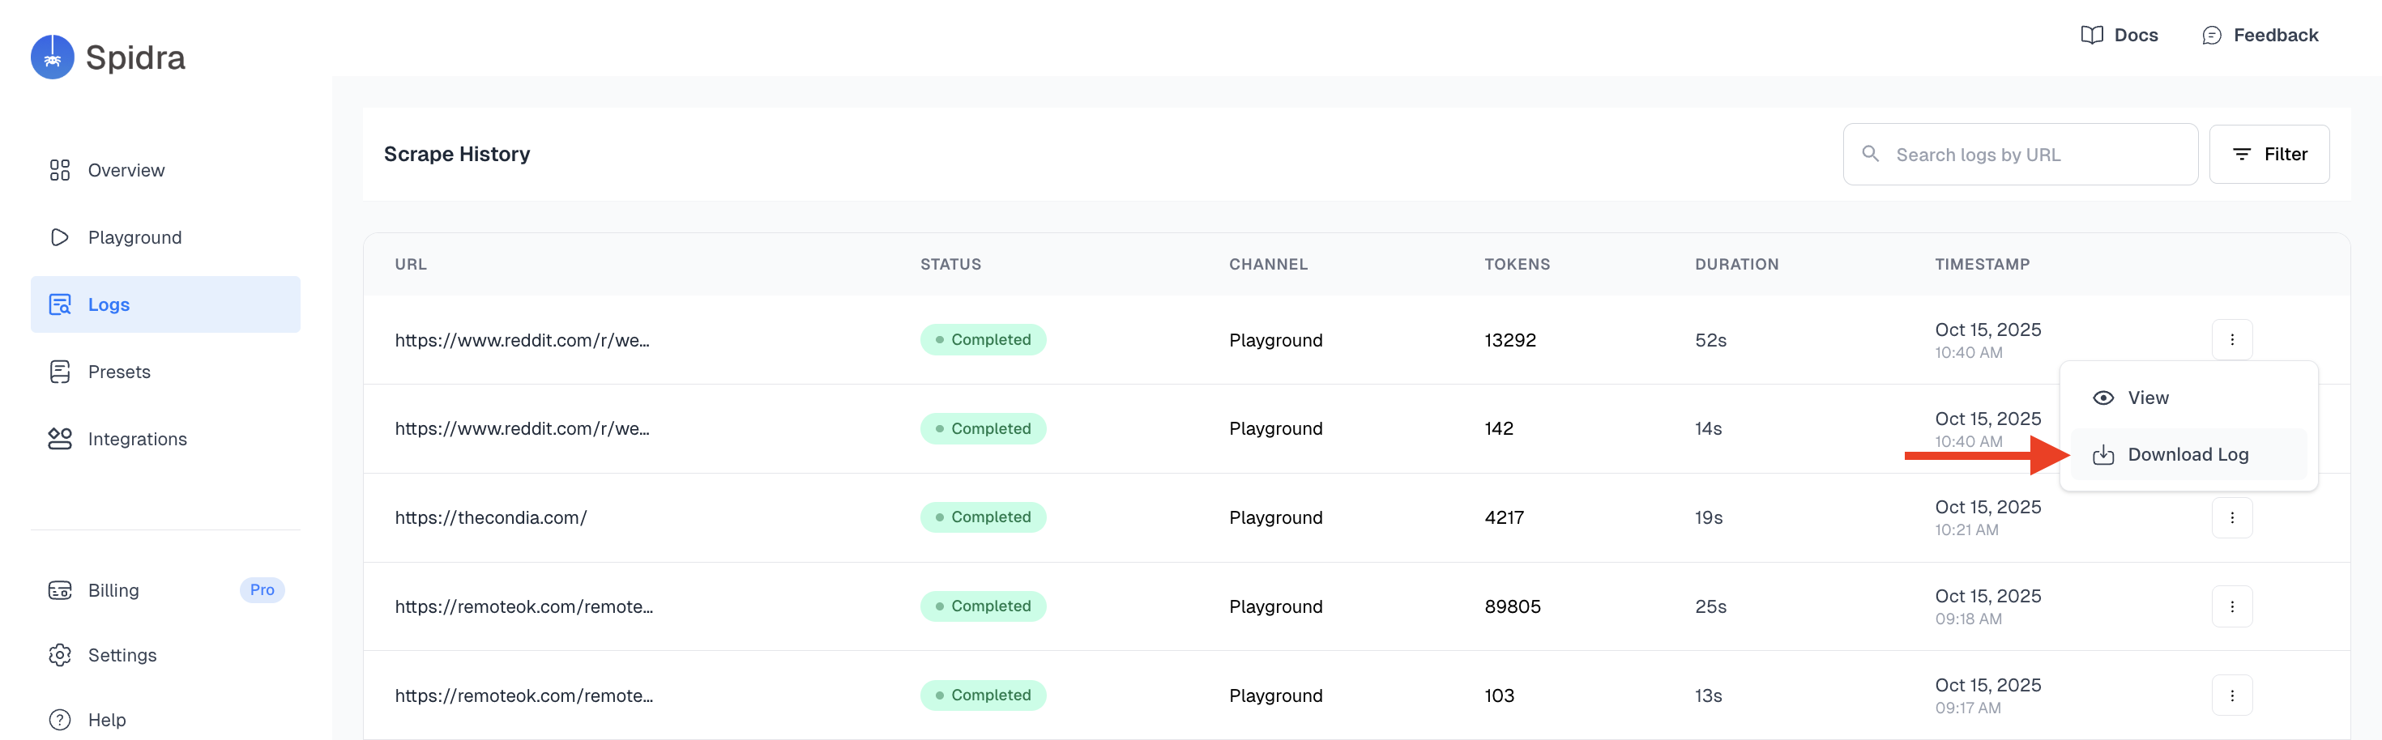Click the 4217 tokens value
This screenshot has height=740, width=2382.
[1504, 517]
